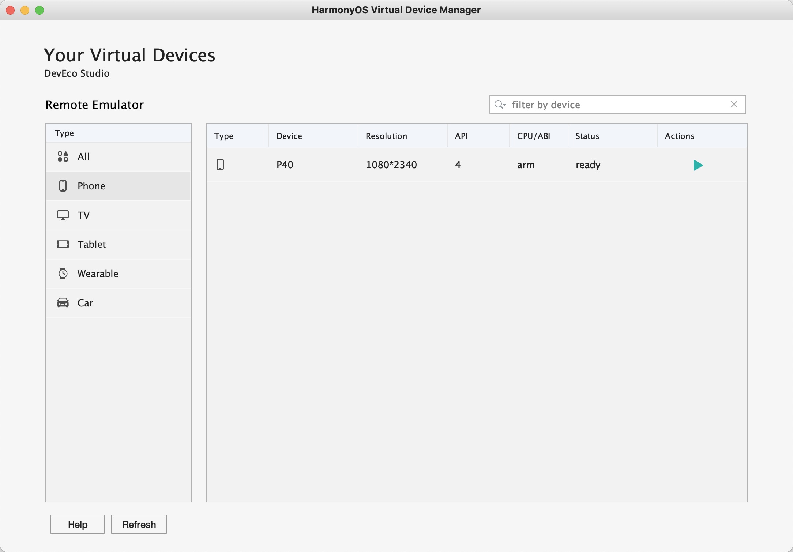Screen dimensions: 793x552
Task: Focus the filter by device field
Action: (617, 105)
